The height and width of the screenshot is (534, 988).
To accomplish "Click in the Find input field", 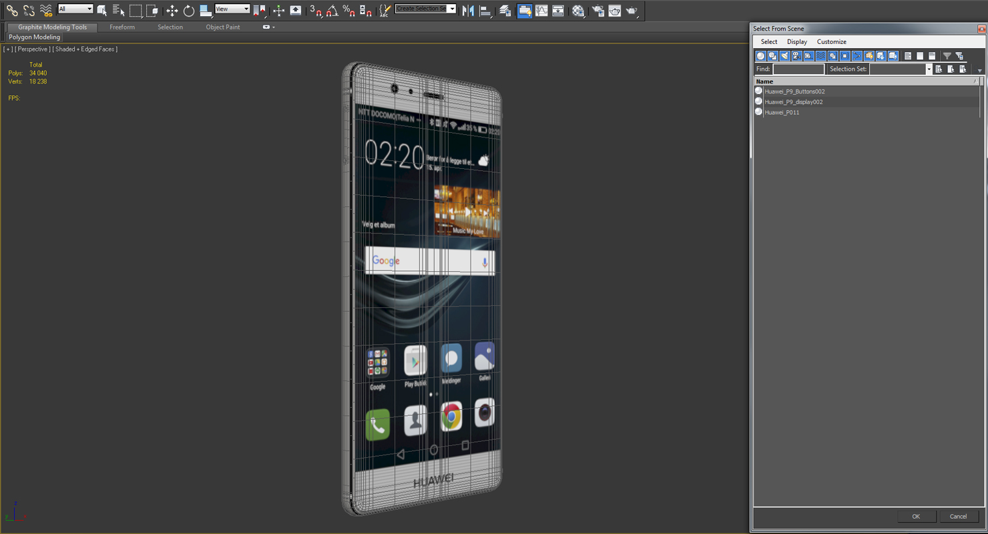I will coord(798,69).
